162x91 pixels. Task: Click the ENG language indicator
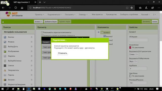coord(146,89)
